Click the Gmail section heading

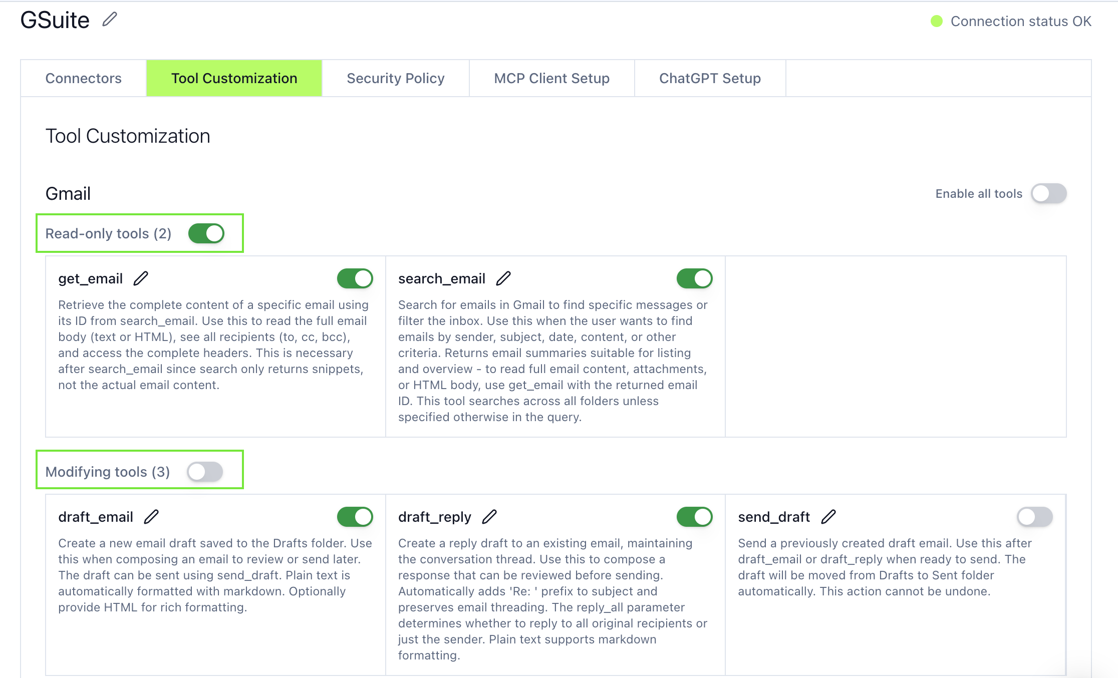click(68, 193)
